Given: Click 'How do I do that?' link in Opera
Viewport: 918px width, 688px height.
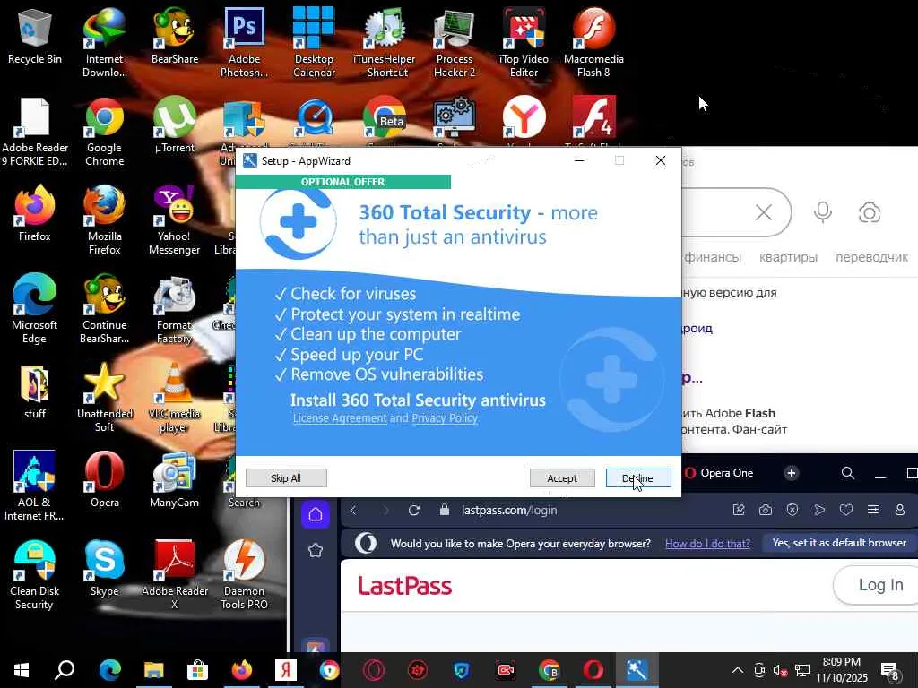Looking at the screenshot, I should click(707, 544).
